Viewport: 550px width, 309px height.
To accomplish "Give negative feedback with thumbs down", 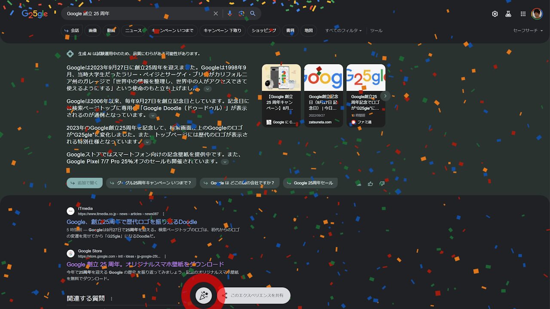I will click(382, 183).
